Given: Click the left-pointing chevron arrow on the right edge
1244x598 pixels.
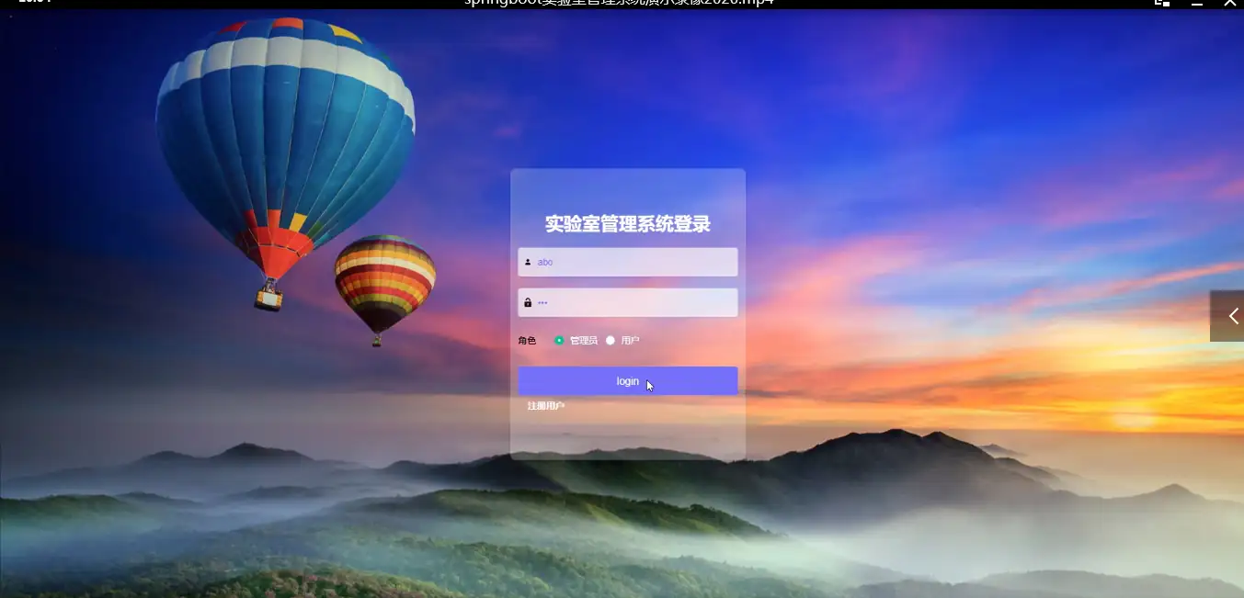Looking at the screenshot, I should [x=1232, y=316].
